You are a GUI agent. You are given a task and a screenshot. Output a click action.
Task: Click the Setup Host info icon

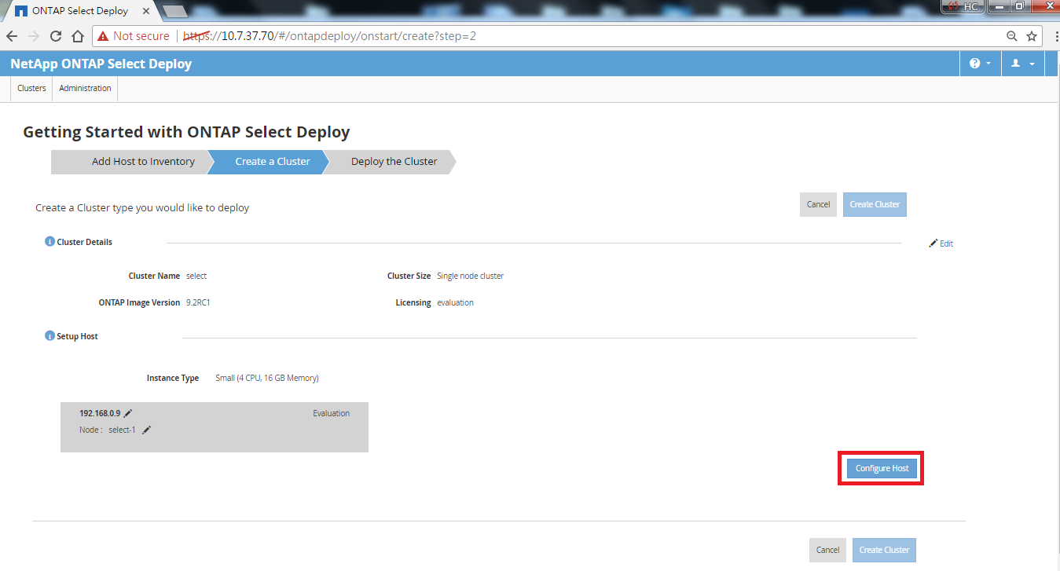tap(50, 336)
